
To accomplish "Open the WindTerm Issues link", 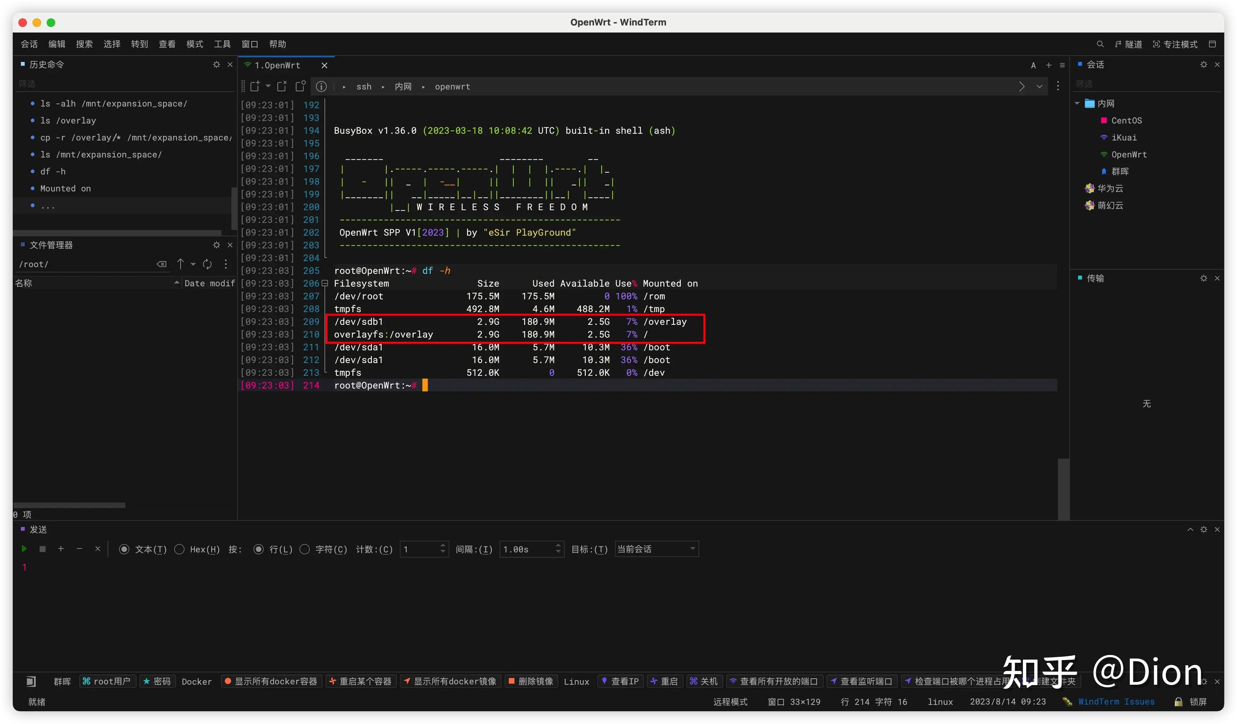I will (x=1116, y=701).
